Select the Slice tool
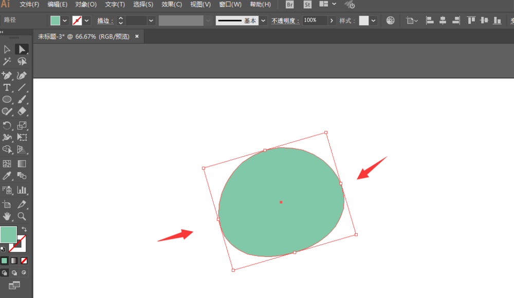The image size is (514, 298). pyautogui.click(x=22, y=204)
